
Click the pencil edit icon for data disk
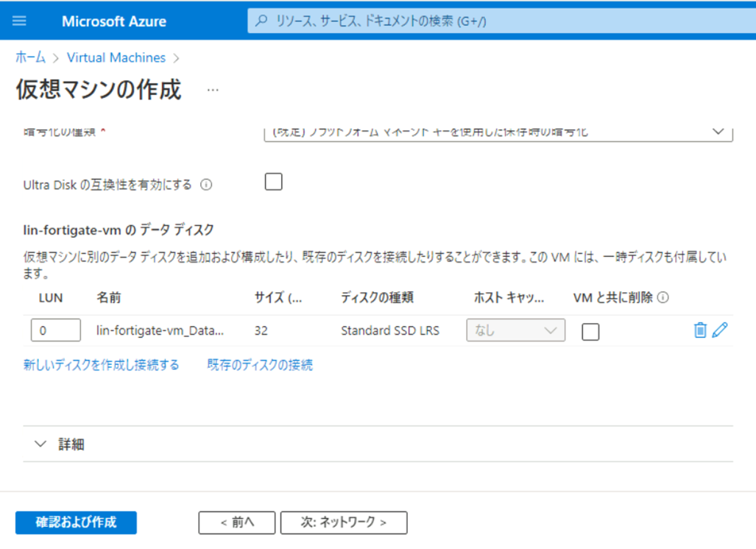pos(720,330)
